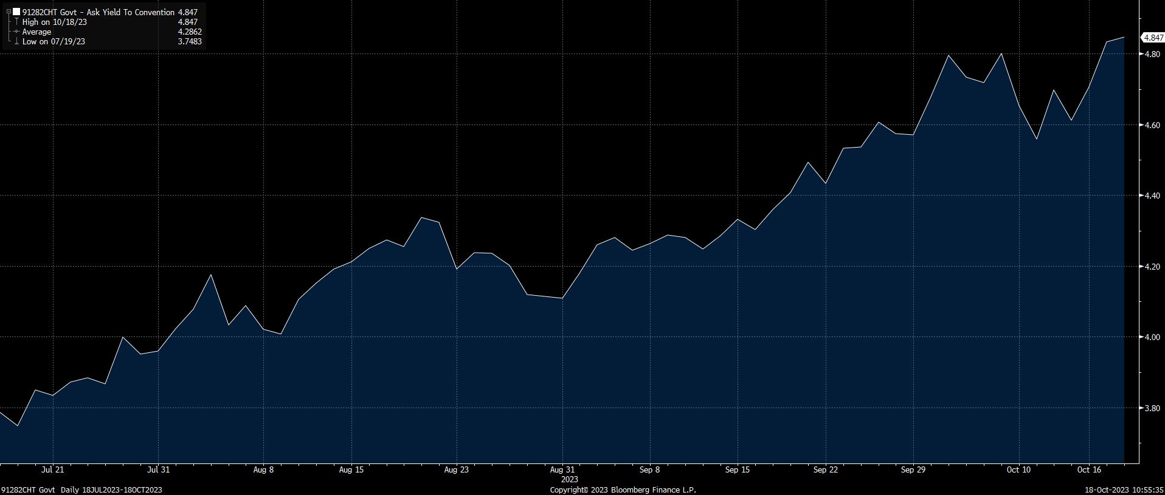Click the 4.00 y-axis label
Screen dimensions: 1165x495
[x=1152, y=337]
